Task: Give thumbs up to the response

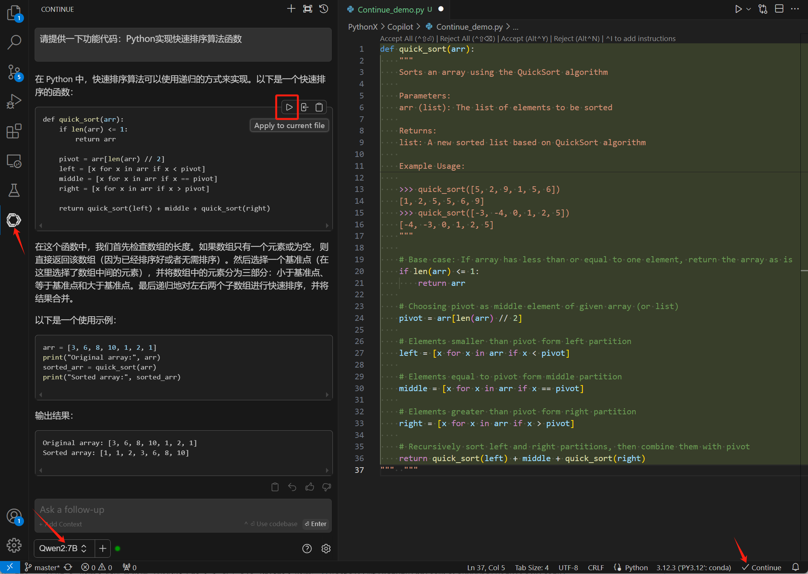Action: [310, 487]
